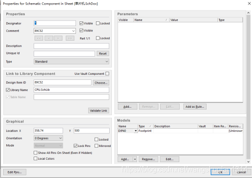Viewport: 252px width, 178px height.
Task: Select the Footprint cell in Models table
Action: (x=146, y=131)
